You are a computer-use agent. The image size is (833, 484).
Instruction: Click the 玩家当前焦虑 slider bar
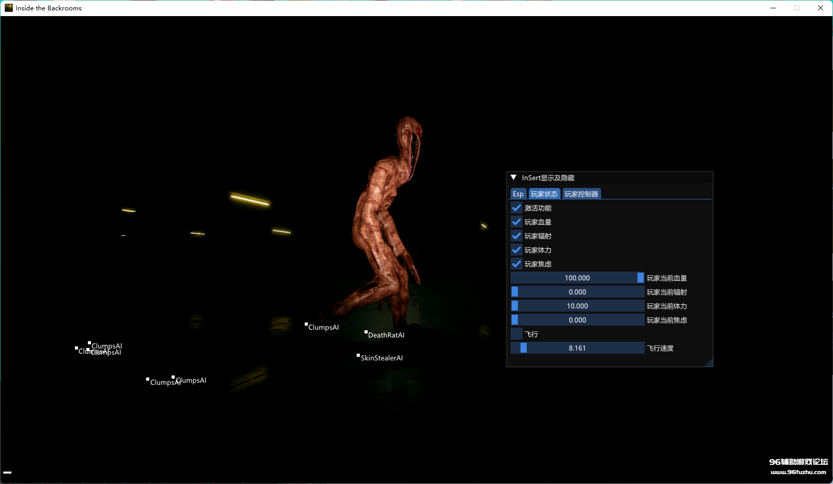click(x=577, y=320)
